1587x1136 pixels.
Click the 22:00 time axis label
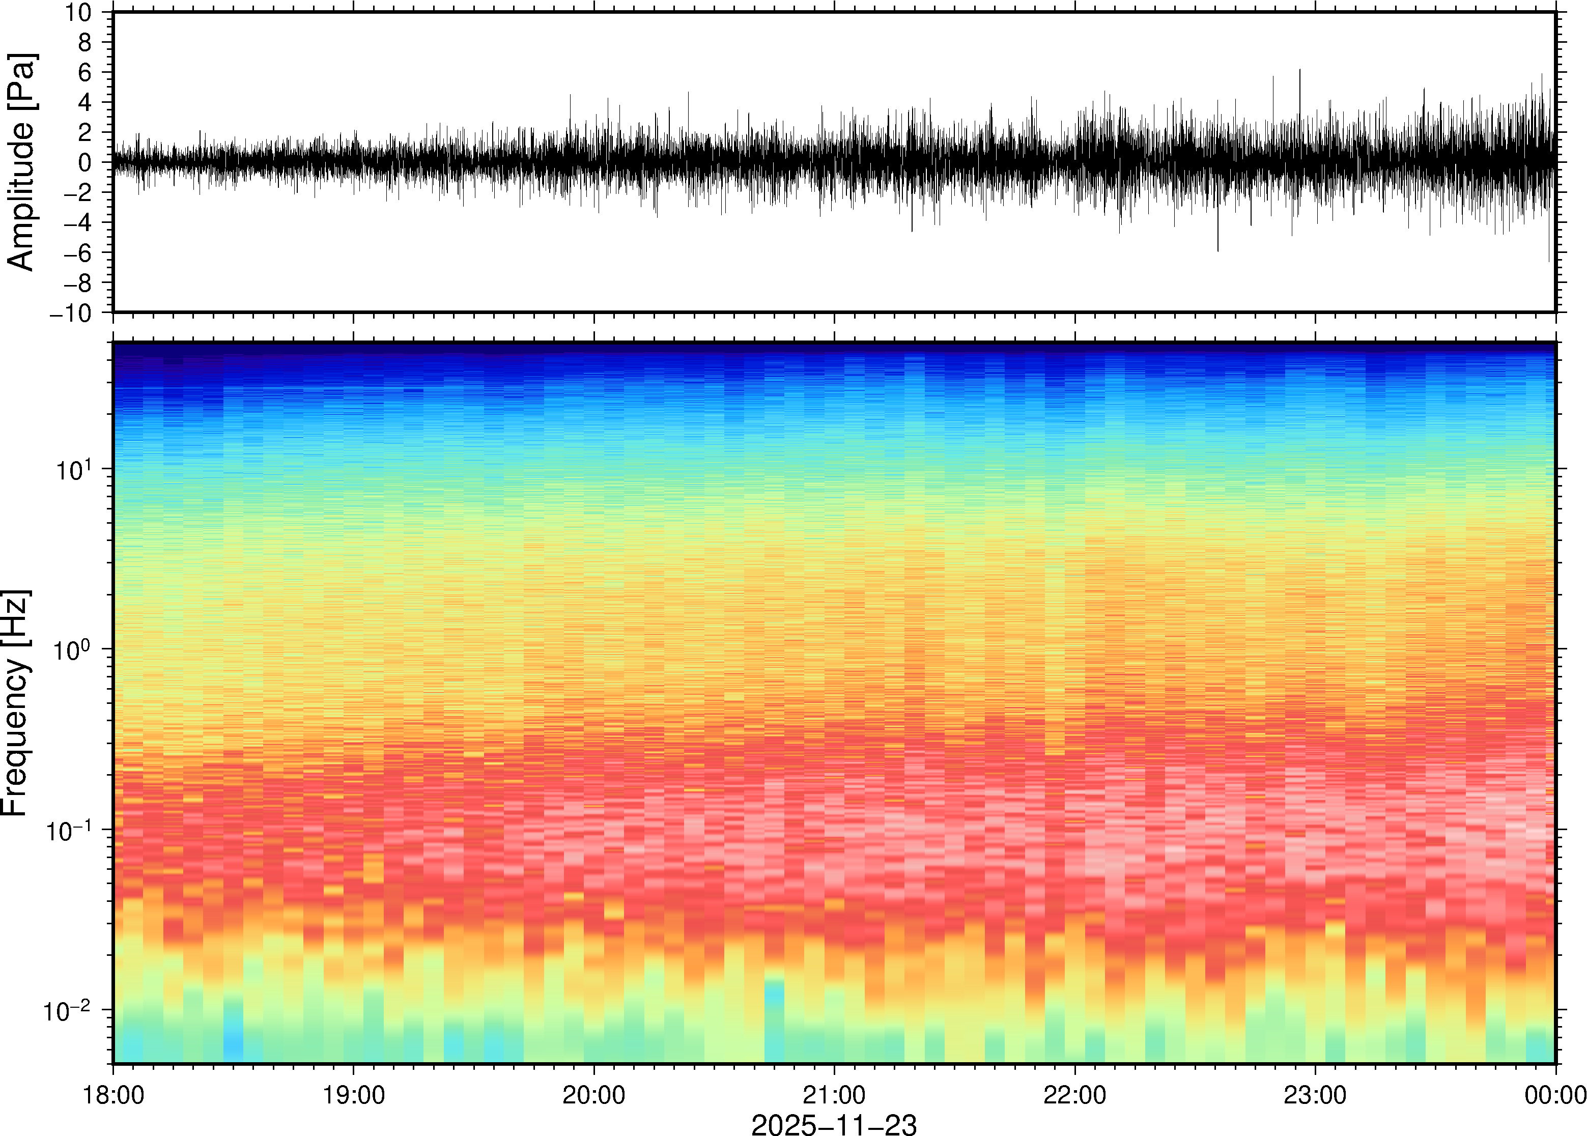(x=1074, y=1095)
